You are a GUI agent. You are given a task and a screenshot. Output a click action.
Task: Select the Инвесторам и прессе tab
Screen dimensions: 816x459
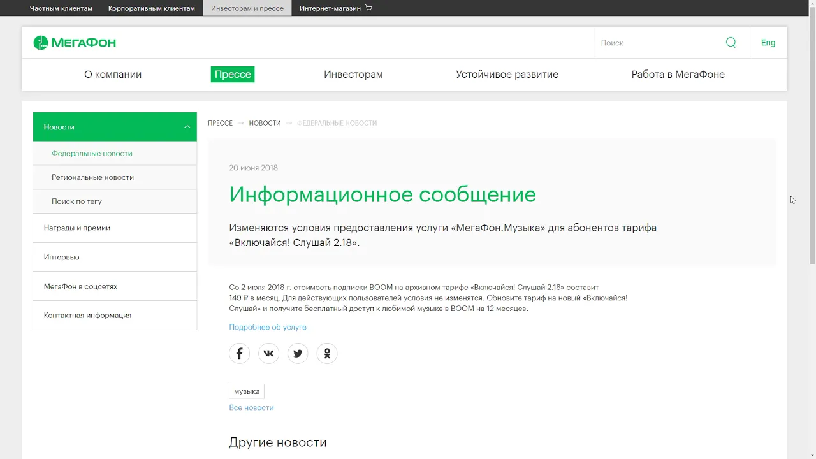(x=247, y=8)
